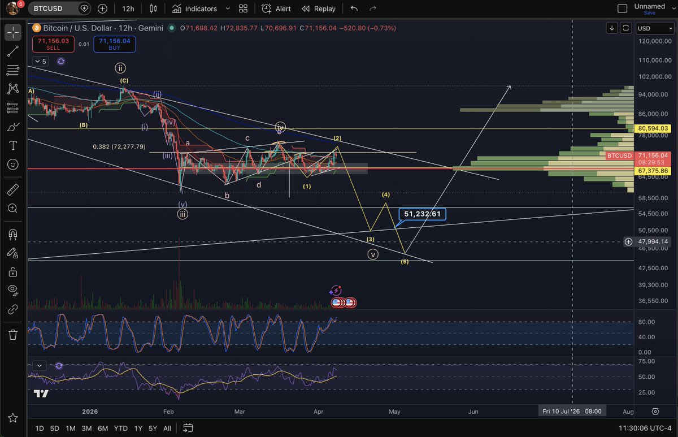This screenshot has width=678, height=437.
Task: Open the go to date calendar icon
Action: pyautogui.click(x=188, y=428)
